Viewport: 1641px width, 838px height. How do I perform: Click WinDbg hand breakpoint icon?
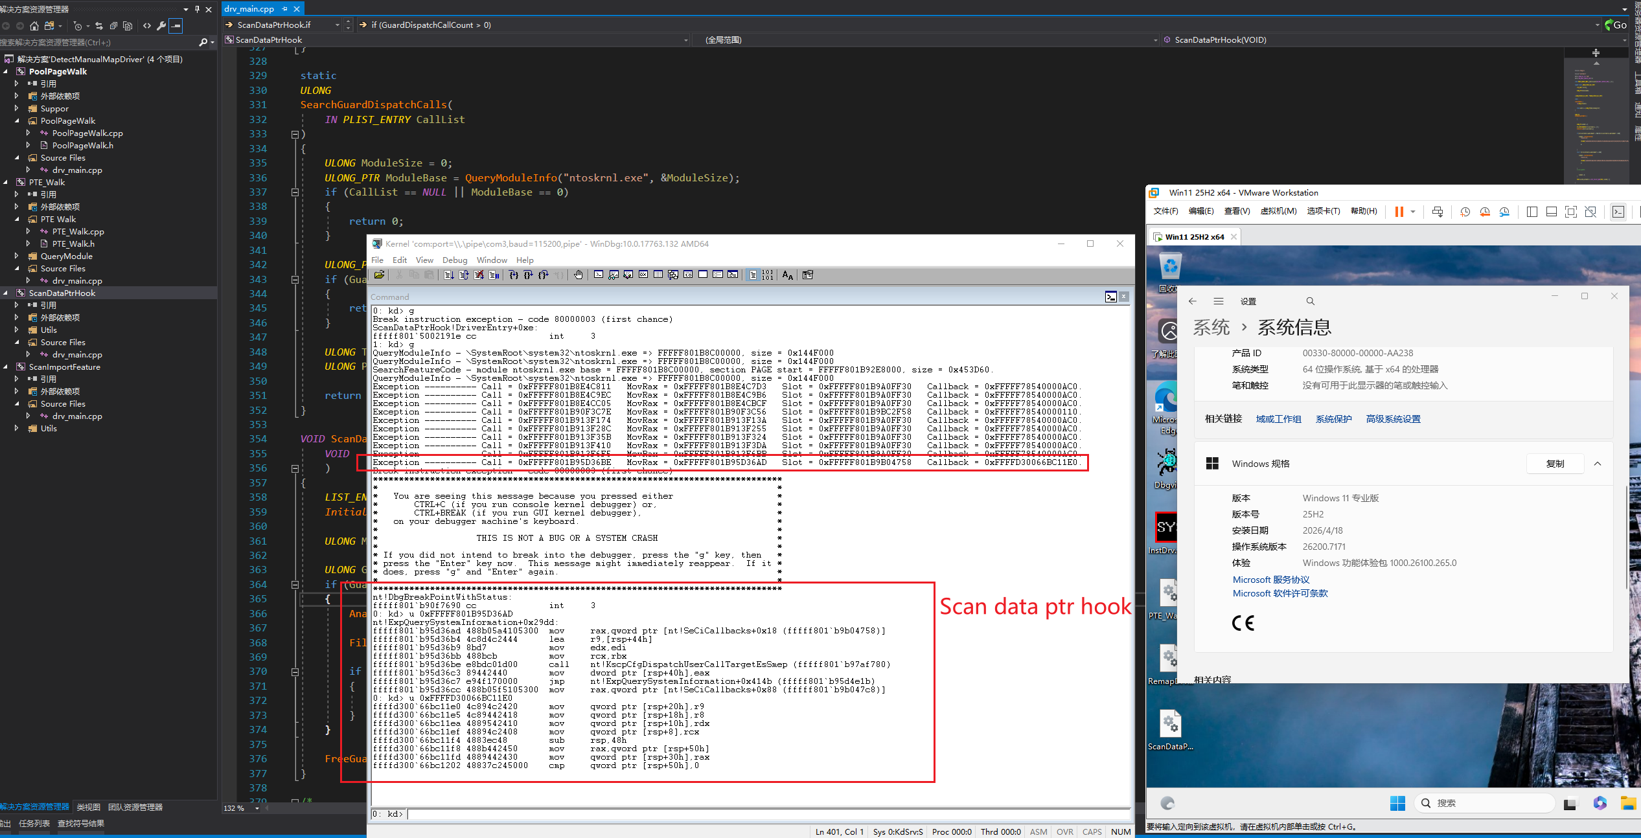pyautogui.click(x=578, y=275)
